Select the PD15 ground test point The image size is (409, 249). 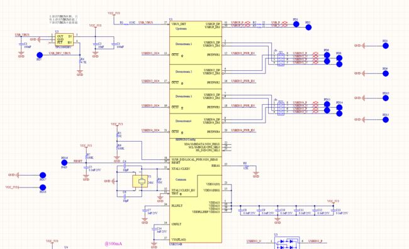[386, 120]
